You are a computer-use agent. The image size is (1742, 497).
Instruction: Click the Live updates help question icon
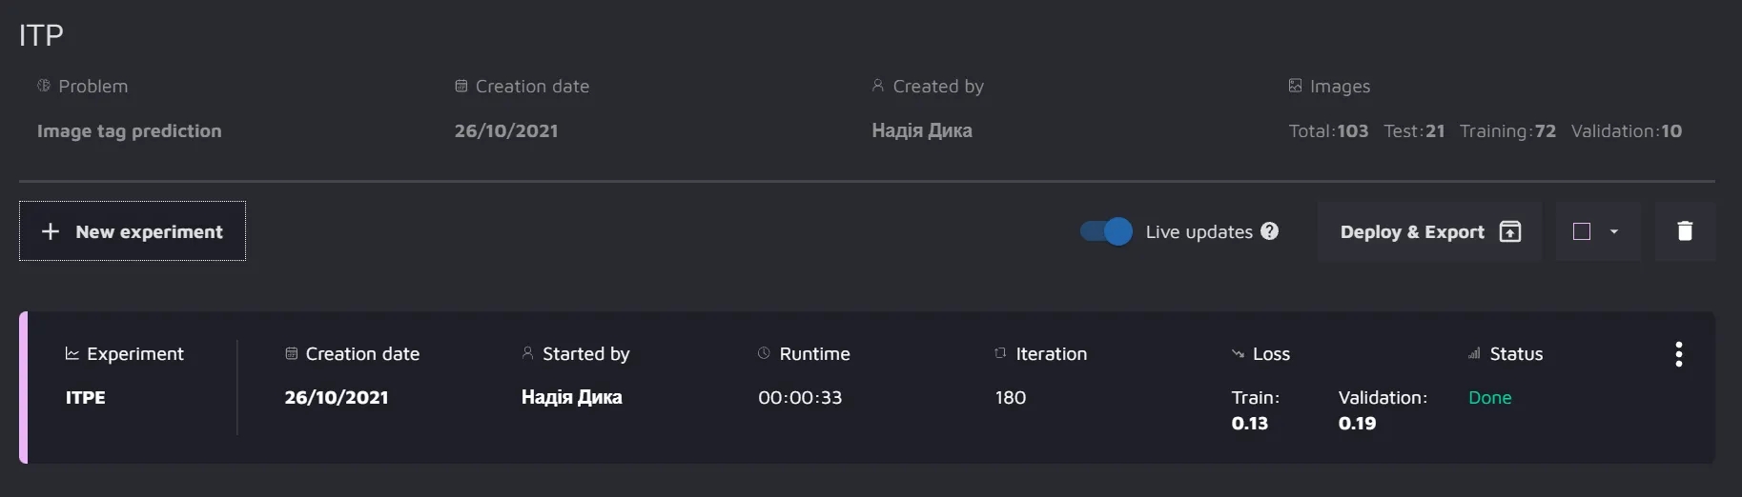[1269, 231]
